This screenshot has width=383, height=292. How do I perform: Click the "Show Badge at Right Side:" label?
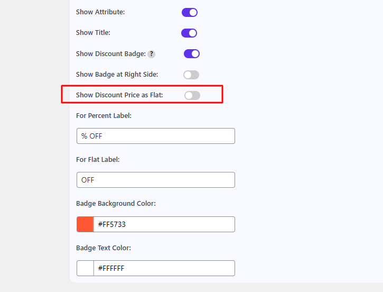coord(117,75)
